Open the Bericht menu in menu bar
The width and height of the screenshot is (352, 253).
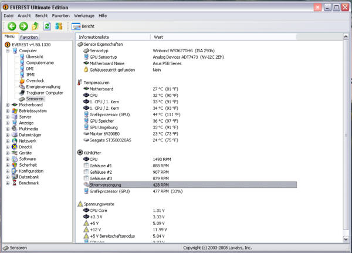(42, 16)
